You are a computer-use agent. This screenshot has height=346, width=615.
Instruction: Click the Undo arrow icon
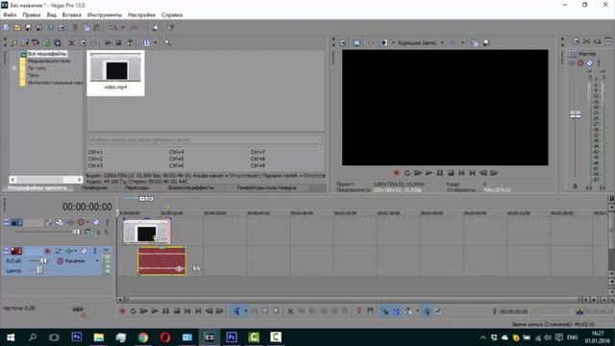[x=113, y=28]
